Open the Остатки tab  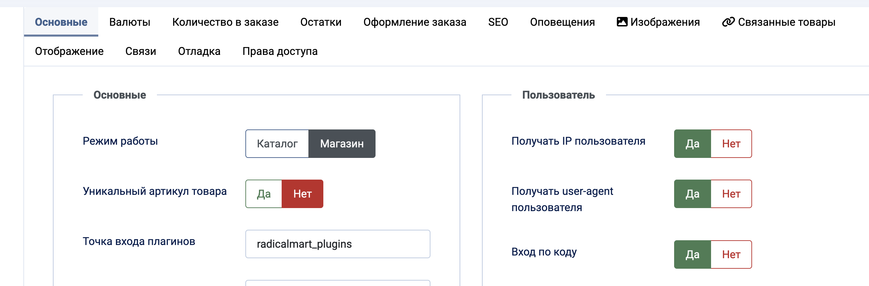point(321,22)
